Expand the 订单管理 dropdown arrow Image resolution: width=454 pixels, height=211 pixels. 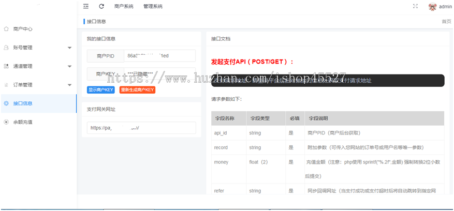69,85
